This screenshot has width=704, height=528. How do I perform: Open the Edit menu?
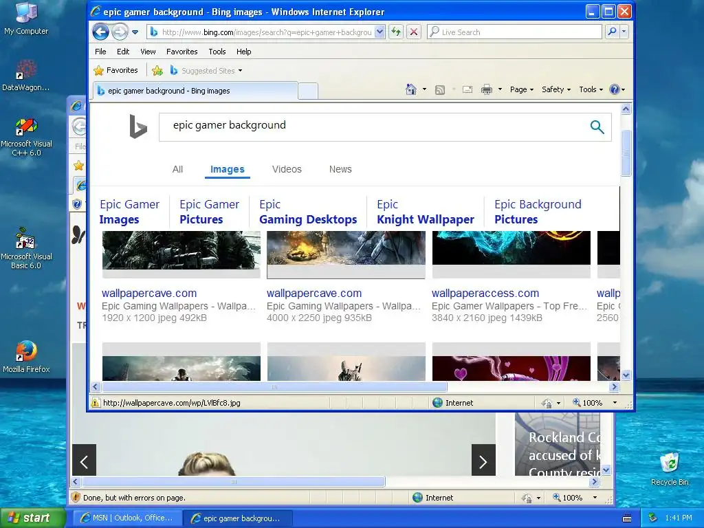[123, 52]
